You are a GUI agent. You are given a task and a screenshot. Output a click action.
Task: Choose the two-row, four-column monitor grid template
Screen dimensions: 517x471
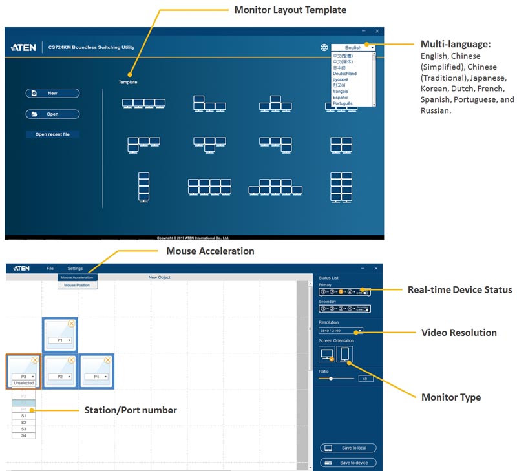(209, 187)
